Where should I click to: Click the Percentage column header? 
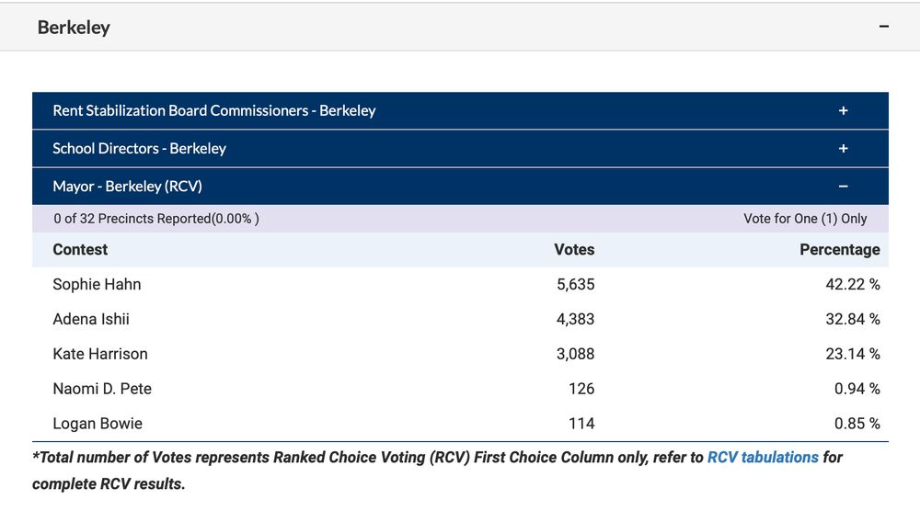839,250
